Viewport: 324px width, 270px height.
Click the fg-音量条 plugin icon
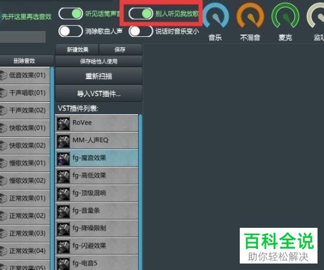tap(64, 211)
